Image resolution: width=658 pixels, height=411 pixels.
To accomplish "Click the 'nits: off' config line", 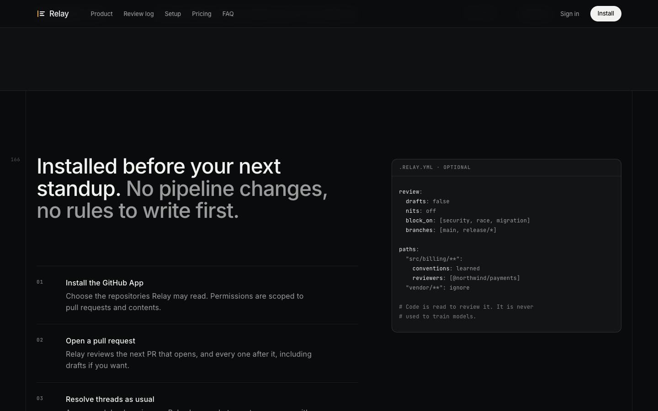I will (420, 211).
